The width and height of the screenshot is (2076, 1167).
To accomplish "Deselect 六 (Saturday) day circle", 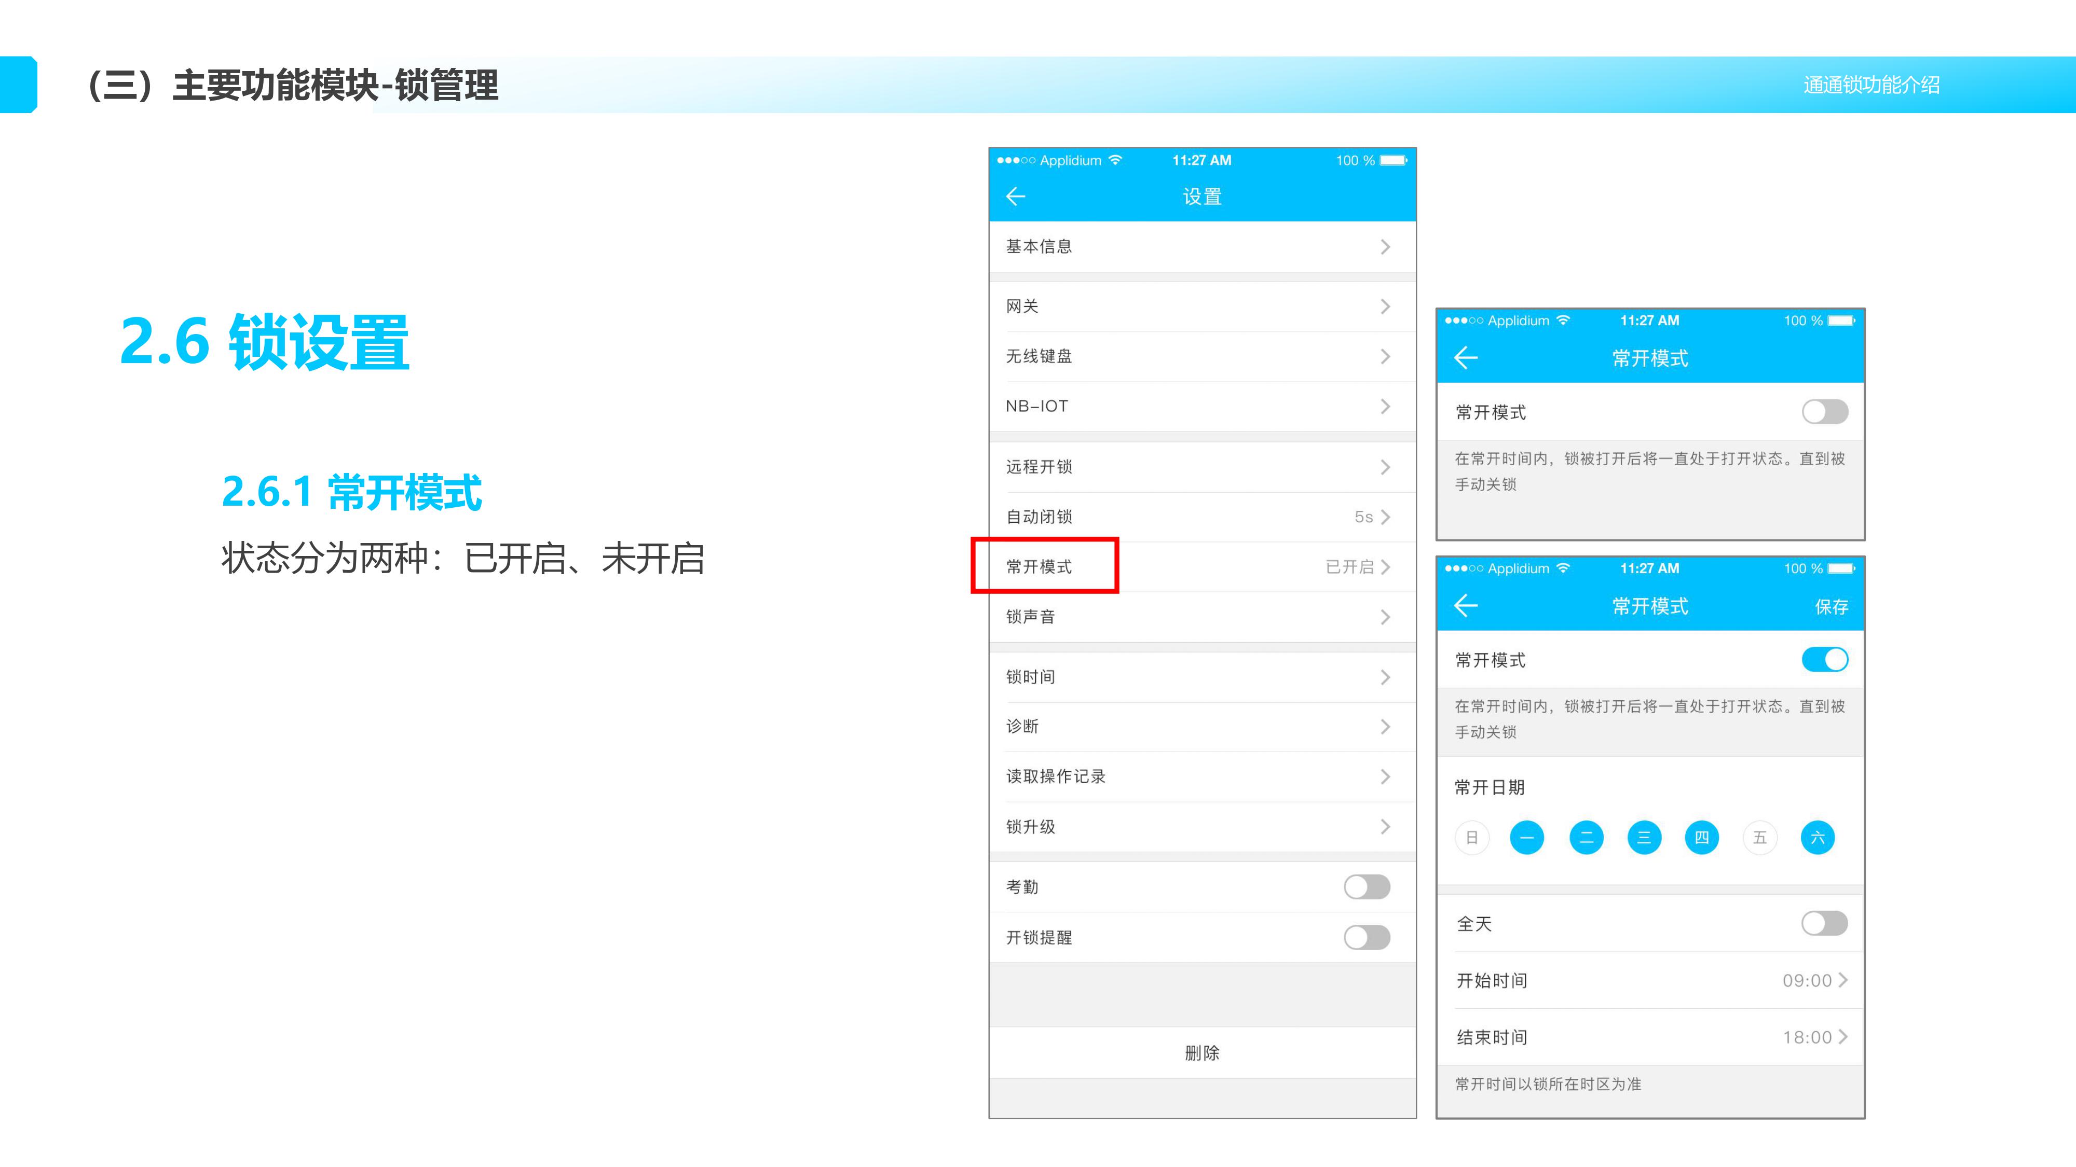I will (1818, 838).
